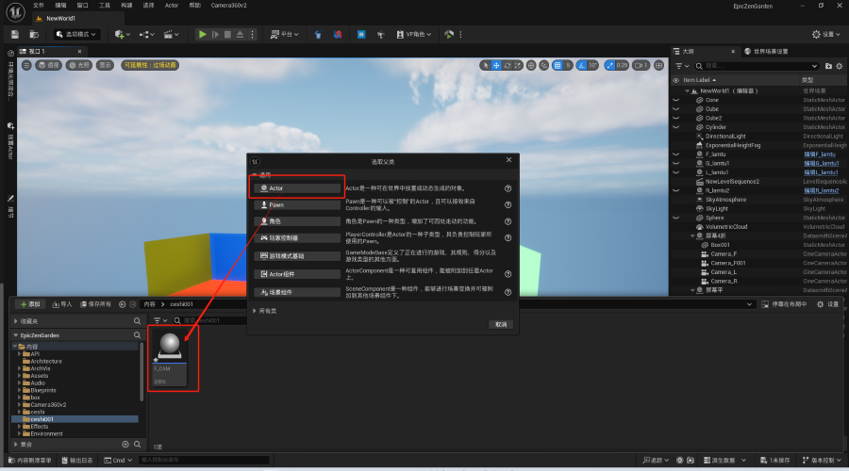Select the F_CAM blueprint asset thumbnail
Screen dimensions: 849x471
click(x=170, y=358)
